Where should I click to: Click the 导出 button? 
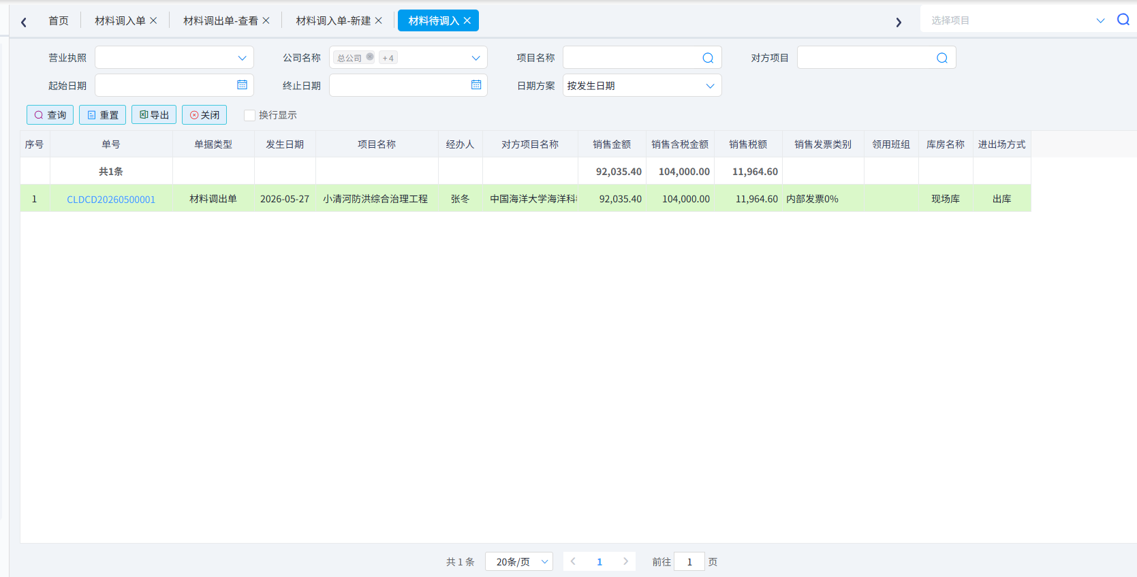pyautogui.click(x=154, y=115)
